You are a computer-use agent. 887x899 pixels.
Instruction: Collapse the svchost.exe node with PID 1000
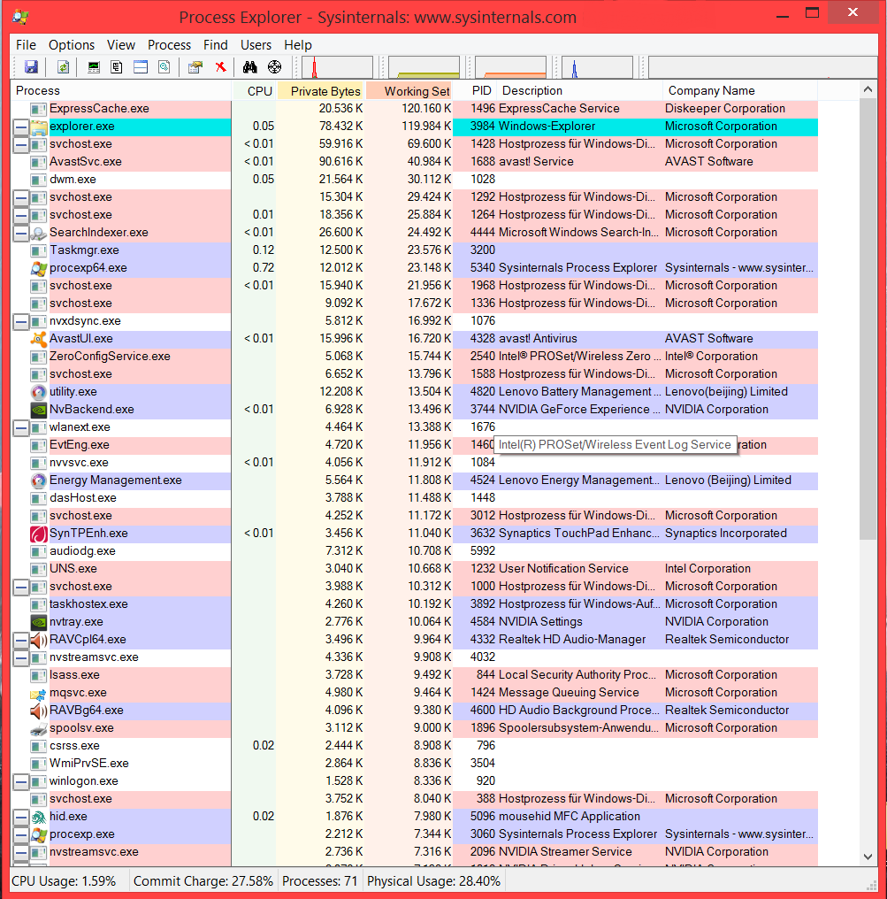coord(21,588)
